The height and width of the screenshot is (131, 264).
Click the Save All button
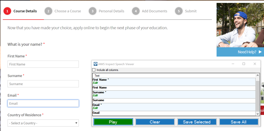click(239, 122)
